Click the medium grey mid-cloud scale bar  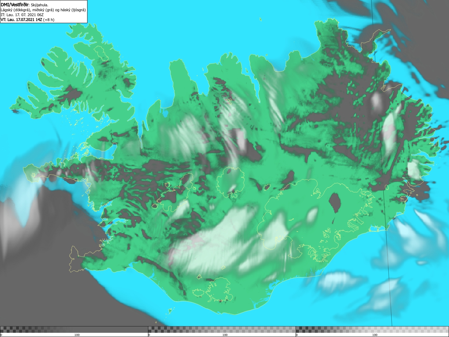click(x=222, y=330)
